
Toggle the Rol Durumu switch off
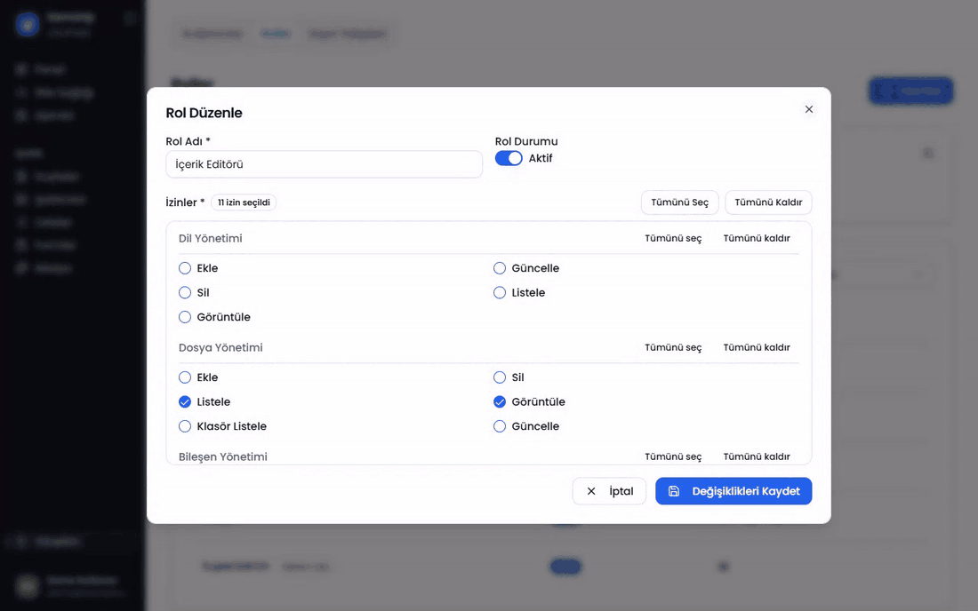509,158
